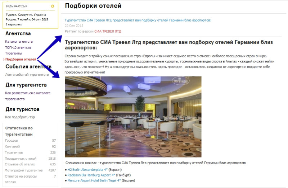
Task: Open the ТОП-10 агентств link
Action: coord(18,47)
